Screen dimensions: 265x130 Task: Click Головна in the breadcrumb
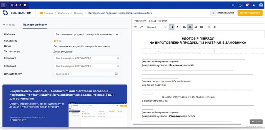click(48, 13)
